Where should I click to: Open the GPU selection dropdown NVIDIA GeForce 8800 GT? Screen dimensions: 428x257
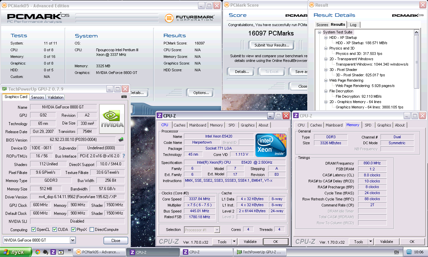73,240
